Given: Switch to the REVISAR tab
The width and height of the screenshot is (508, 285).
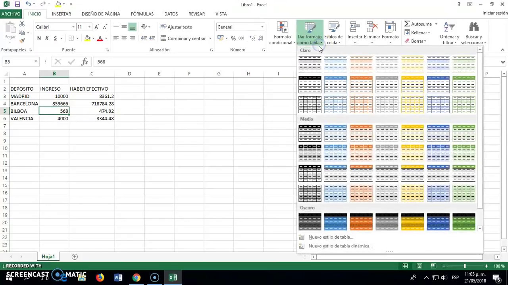Looking at the screenshot, I should (x=197, y=14).
